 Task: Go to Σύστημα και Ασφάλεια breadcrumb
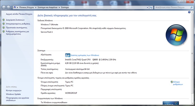(48, 7)
